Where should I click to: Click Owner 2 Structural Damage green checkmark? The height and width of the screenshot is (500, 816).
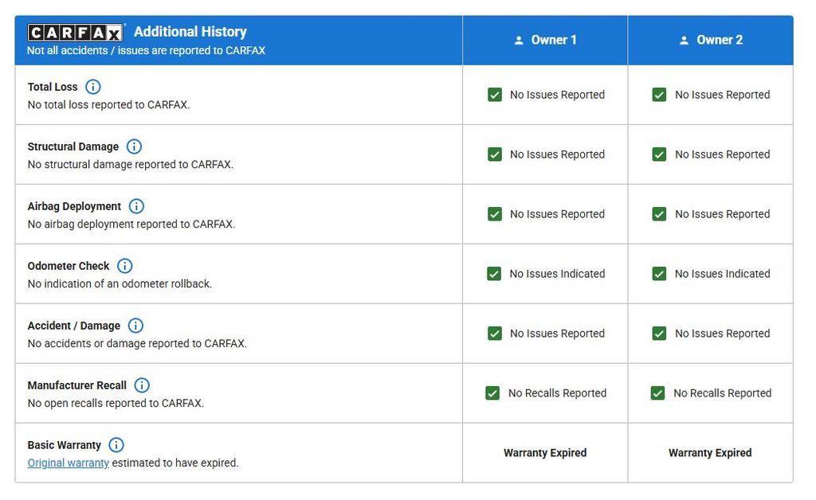coord(659,154)
